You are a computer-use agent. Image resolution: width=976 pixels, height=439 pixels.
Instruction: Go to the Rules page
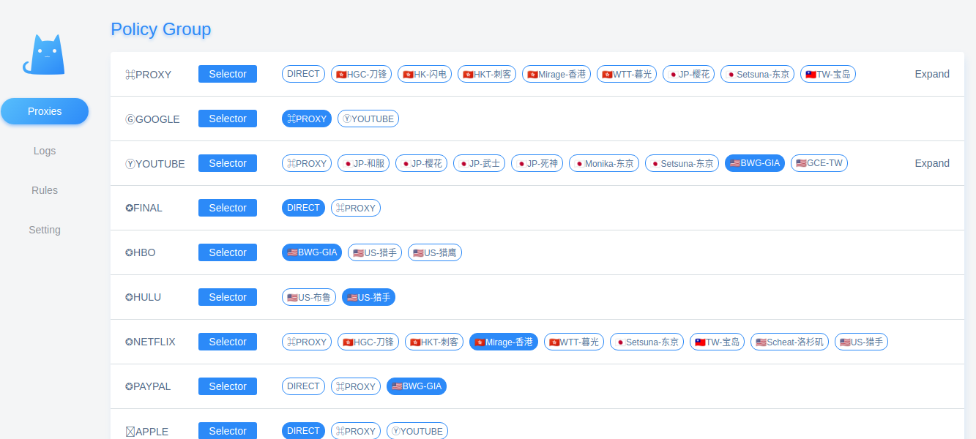click(45, 190)
